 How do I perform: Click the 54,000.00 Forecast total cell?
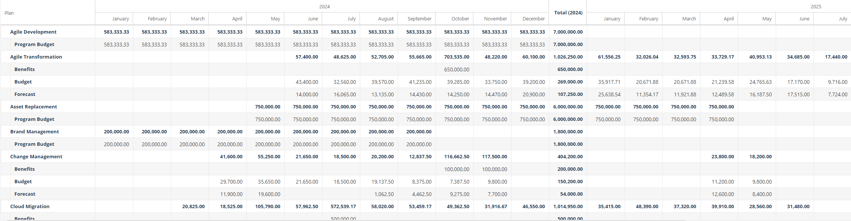click(571, 194)
